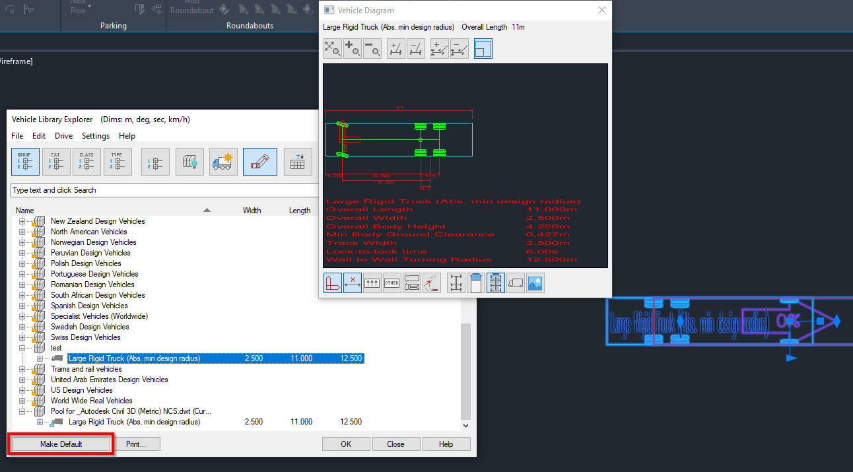Expand US Design Vehicles group
This screenshot has height=472, width=853.
[x=22, y=390]
